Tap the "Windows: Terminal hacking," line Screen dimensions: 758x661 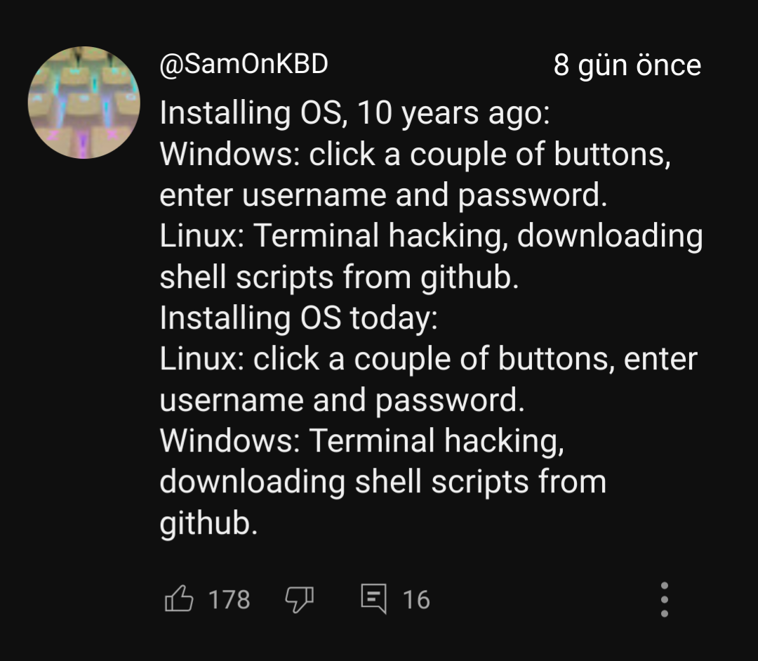tap(361, 440)
